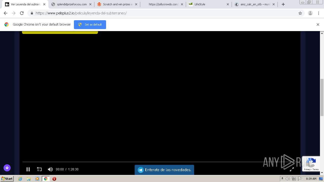The height and width of the screenshot is (182, 324).
Task: Switch to Scratch and win prizes tab
Action: tap(117, 4)
